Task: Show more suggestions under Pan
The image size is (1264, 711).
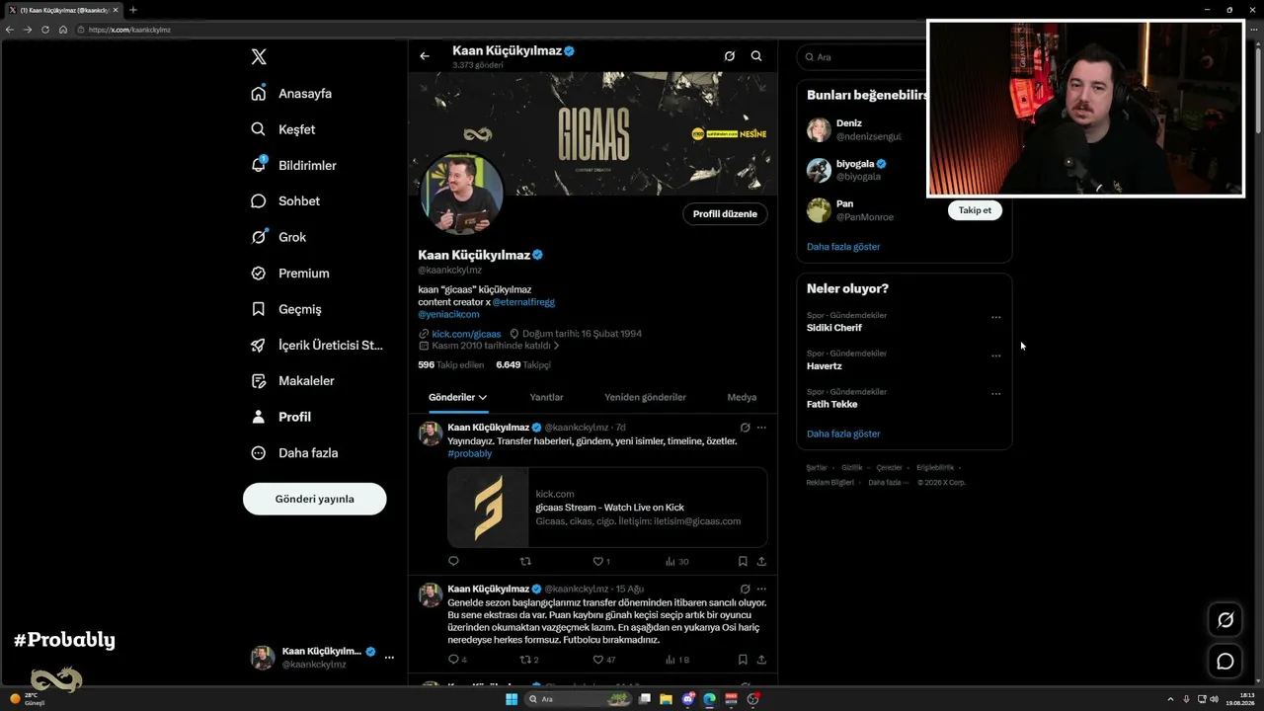Action: [843, 247]
